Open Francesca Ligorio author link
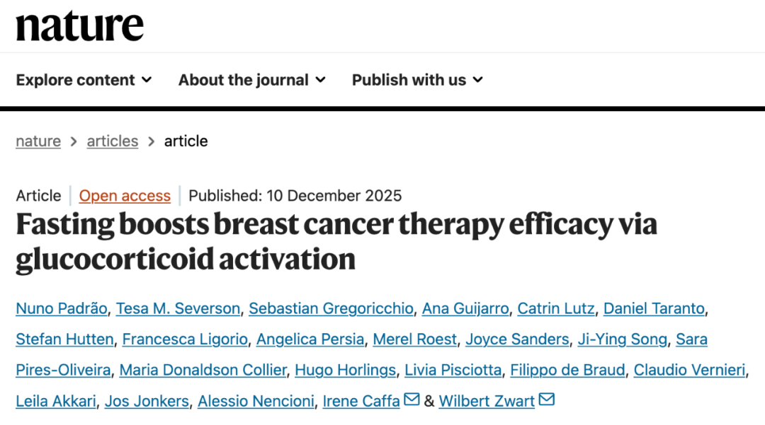765x425 pixels. coord(185,339)
